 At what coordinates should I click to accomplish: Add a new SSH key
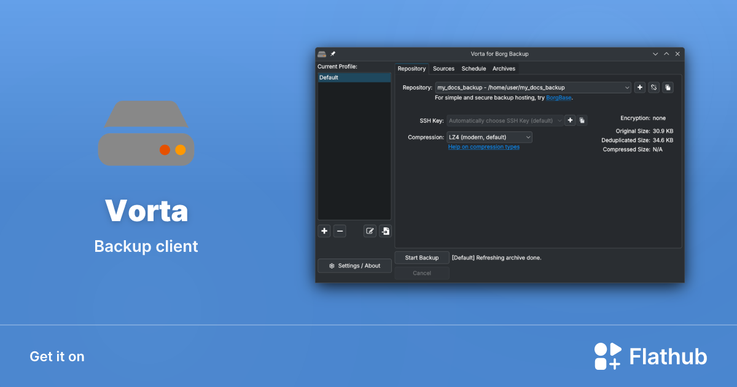[x=570, y=120]
